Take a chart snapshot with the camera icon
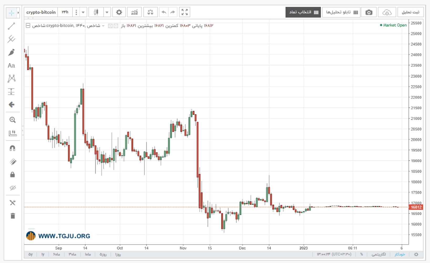The image size is (430, 263). [x=369, y=12]
